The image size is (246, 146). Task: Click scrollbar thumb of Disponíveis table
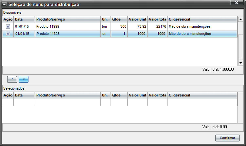(x=240, y=47)
